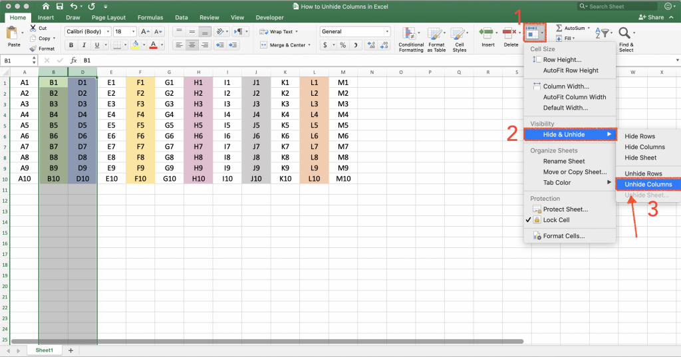The image size is (681, 357).
Task: Click the Share button
Action: [x=651, y=17]
